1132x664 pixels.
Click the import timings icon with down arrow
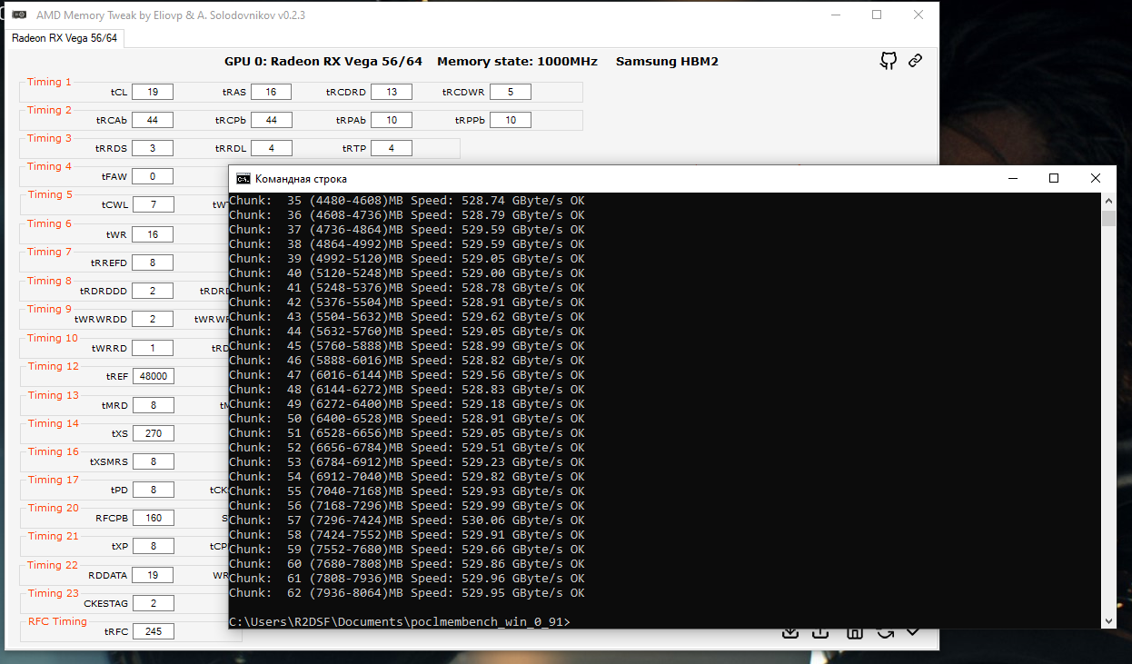790,633
